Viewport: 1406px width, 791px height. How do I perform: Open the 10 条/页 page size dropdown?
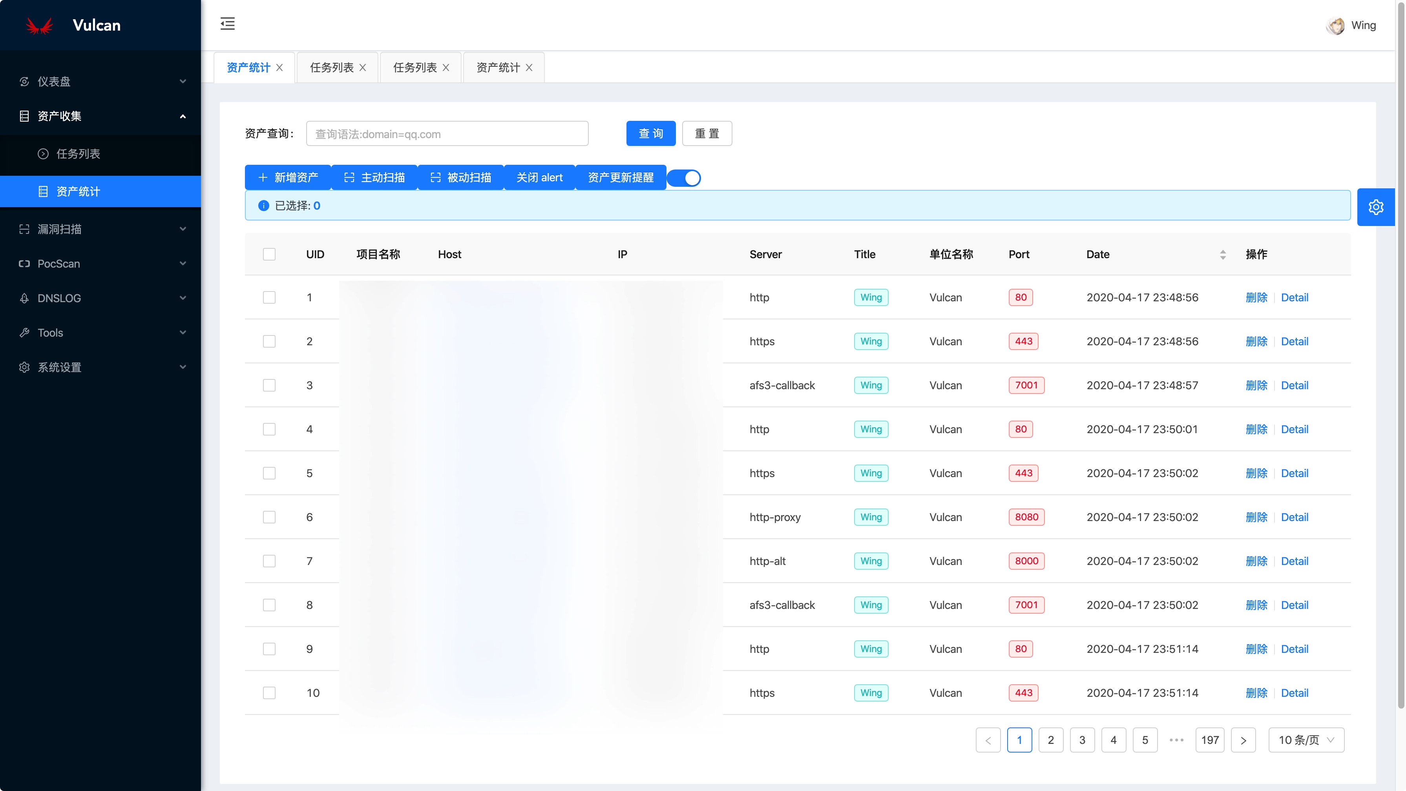(x=1306, y=740)
